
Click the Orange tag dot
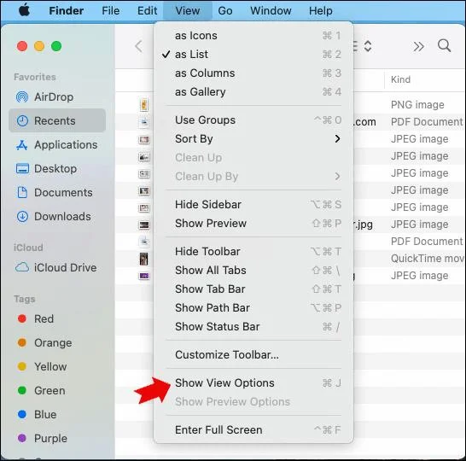click(22, 342)
